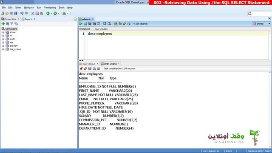This screenshot has height=153, width=272.
Task: Click the green Back navigation button
Action: tap(48, 13)
